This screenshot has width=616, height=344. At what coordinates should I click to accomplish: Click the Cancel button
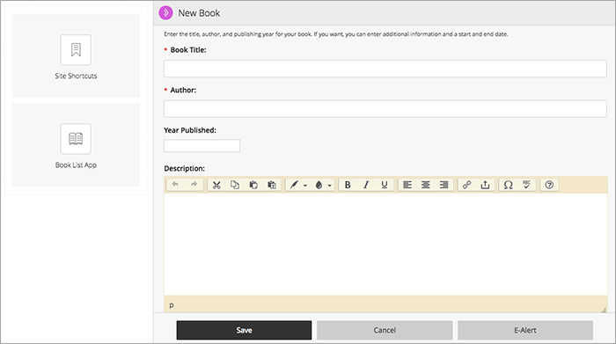[x=385, y=330]
